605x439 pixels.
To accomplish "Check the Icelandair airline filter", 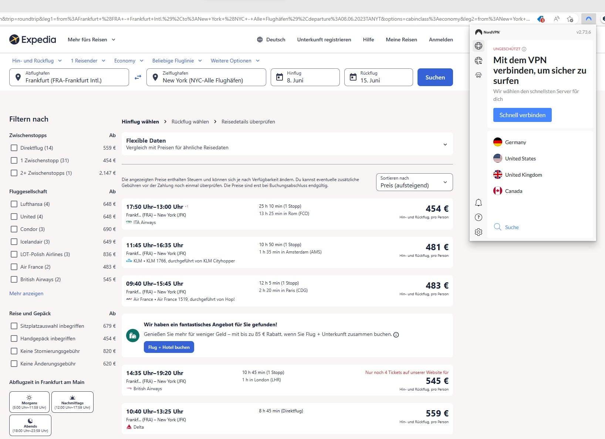I will [x=14, y=242].
